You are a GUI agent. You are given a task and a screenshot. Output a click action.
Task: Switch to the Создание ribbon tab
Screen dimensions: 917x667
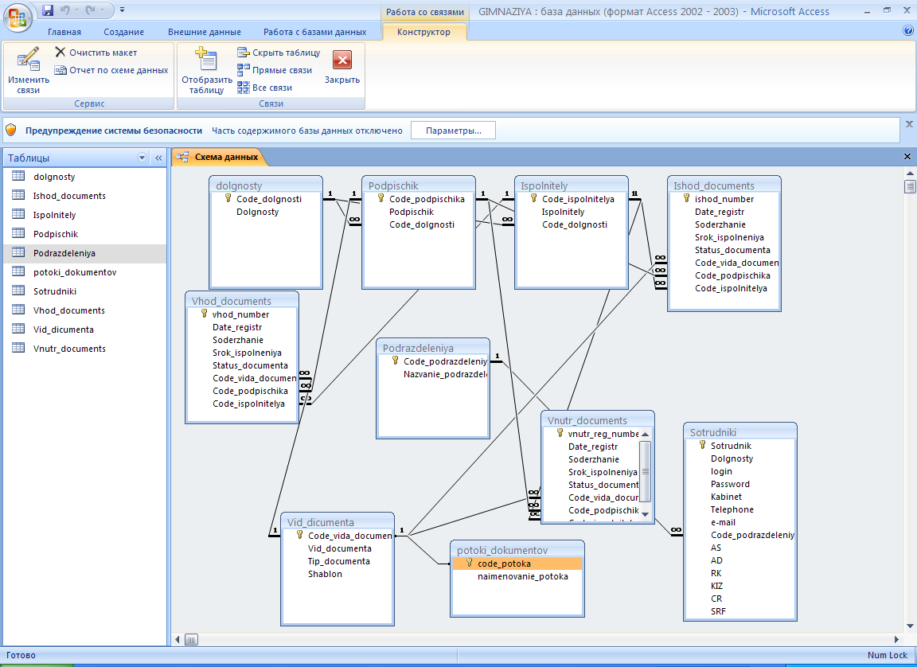[x=123, y=32]
